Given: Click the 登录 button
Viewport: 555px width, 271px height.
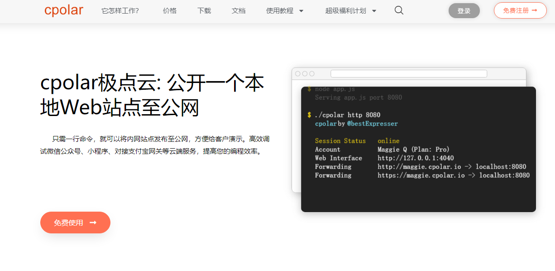Looking at the screenshot, I should (464, 10).
